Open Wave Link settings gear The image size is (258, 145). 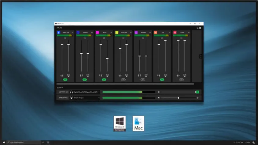pos(200,28)
